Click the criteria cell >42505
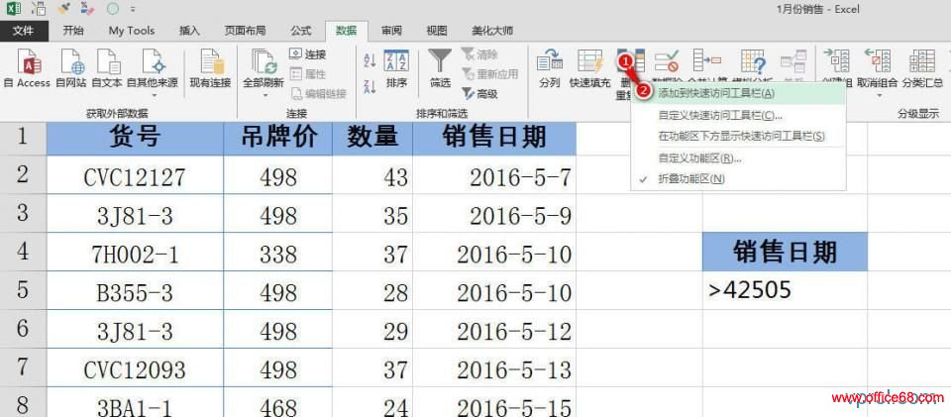 (x=785, y=290)
